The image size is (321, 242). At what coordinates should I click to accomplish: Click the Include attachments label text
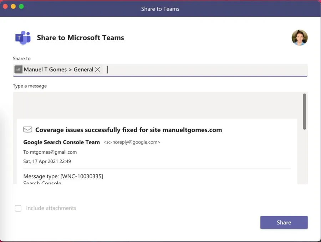pyautogui.click(x=51, y=208)
